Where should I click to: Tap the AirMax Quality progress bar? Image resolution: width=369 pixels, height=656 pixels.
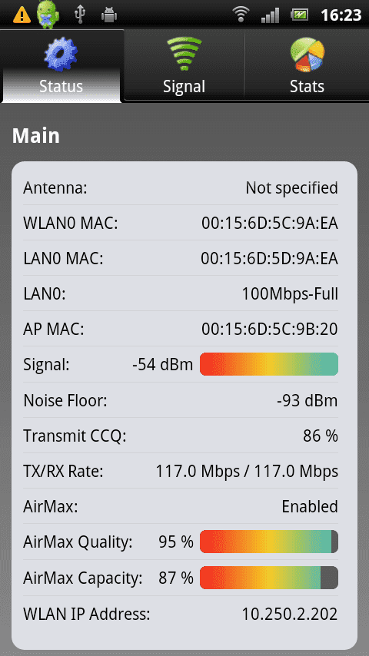(x=269, y=542)
